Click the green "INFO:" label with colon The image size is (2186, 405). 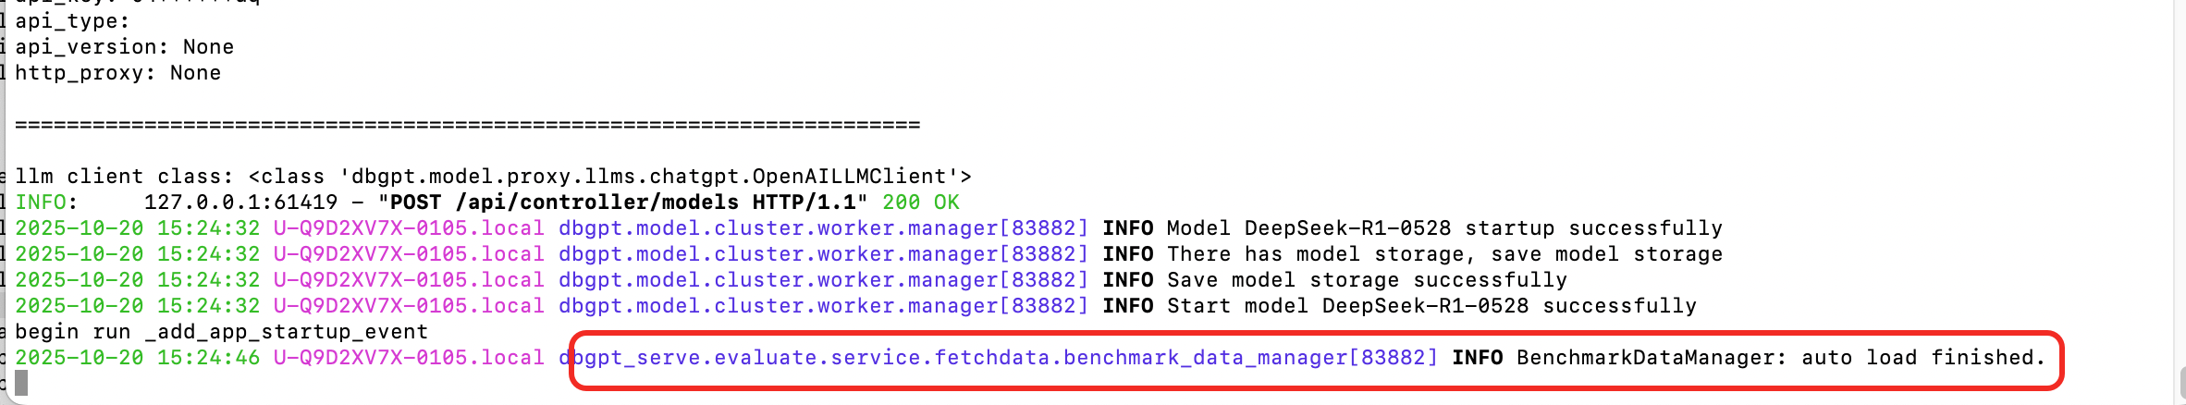click(x=46, y=202)
